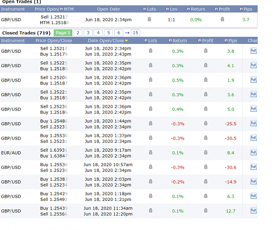Click the Open Date header in Open Trades
Image resolution: width=280 pixels, height=230 pixels.
[108, 9]
